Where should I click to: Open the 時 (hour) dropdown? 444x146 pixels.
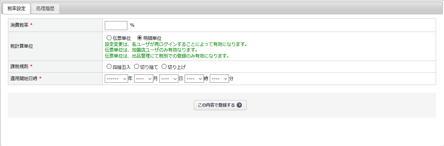[194, 79]
